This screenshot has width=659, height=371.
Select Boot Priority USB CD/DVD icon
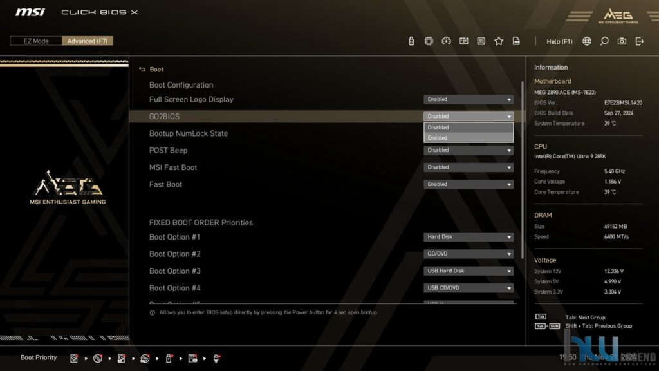[x=145, y=358]
